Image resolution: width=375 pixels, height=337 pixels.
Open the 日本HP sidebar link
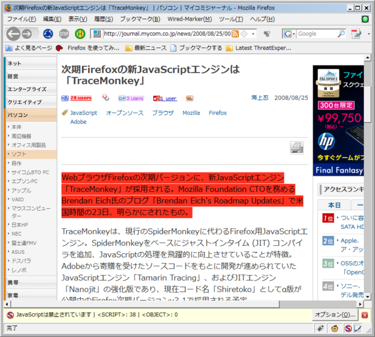pos(19,224)
